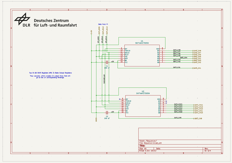This screenshot has height=163, width=232.
Task: Click SN74AHCT595N value under U2
Action: point(143,93)
